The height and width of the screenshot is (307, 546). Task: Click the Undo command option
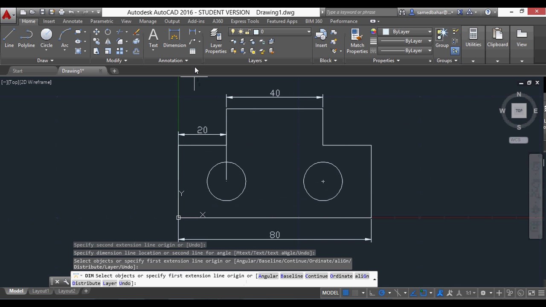tap(125, 283)
